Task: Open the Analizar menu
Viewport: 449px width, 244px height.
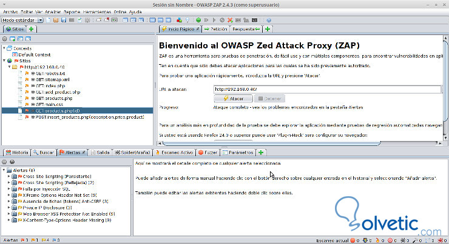Action: click(x=53, y=12)
